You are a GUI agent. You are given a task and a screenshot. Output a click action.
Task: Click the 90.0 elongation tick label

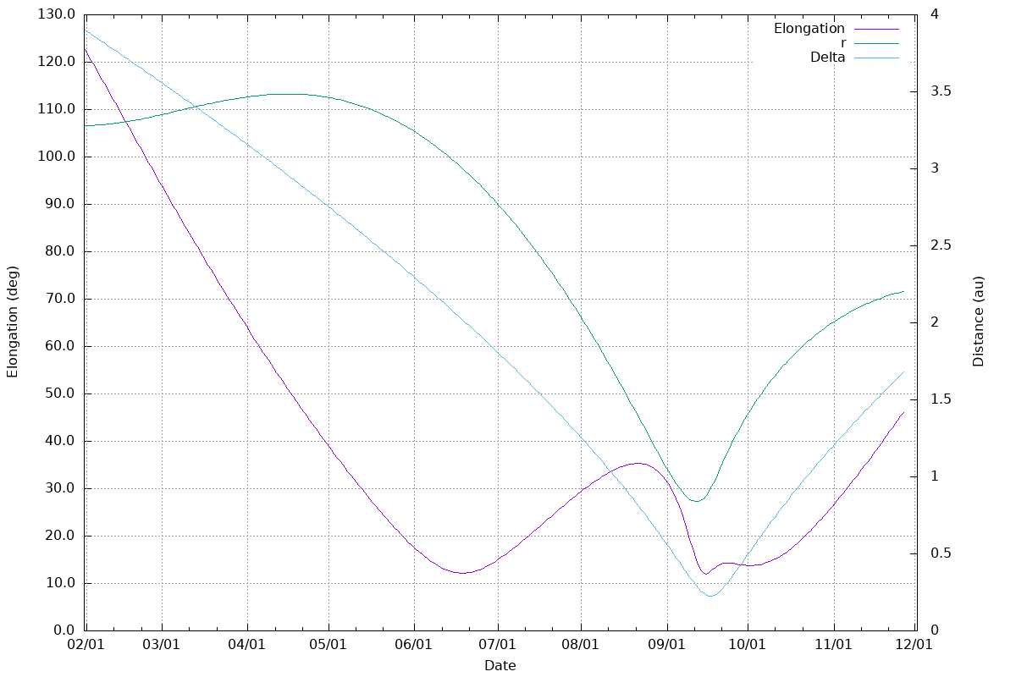(x=62, y=204)
